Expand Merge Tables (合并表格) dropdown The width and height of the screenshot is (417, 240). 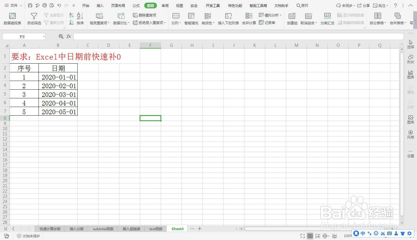coord(405,23)
